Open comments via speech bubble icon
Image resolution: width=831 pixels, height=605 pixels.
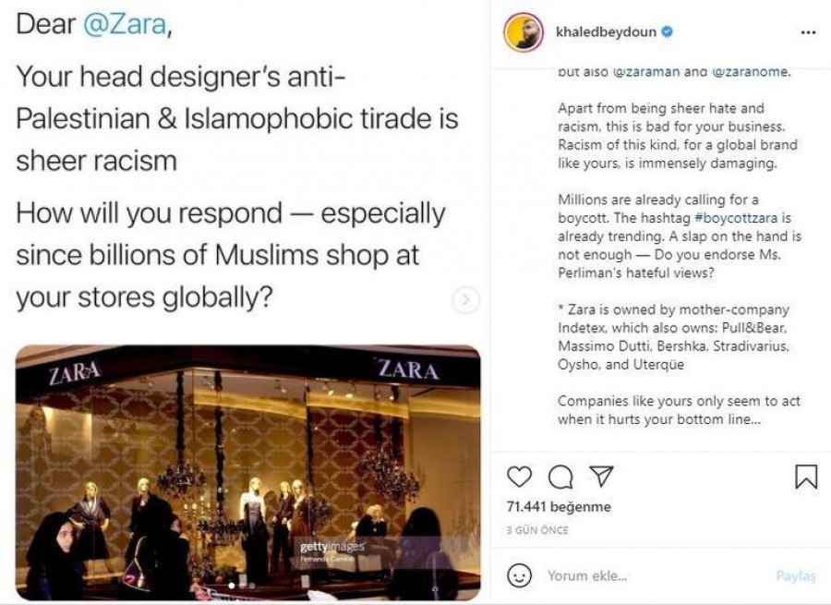click(560, 477)
